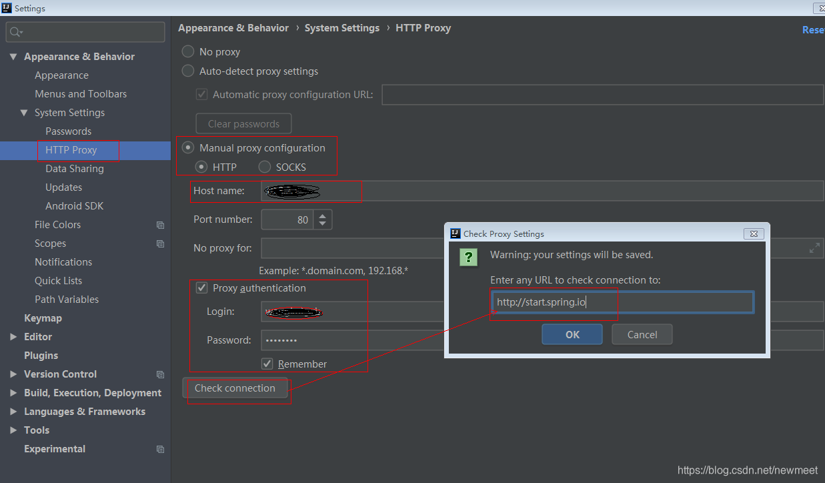Click Appearance & Behavior in the breadcrumb
This screenshot has height=483, width=825.
tap(233, 28)
